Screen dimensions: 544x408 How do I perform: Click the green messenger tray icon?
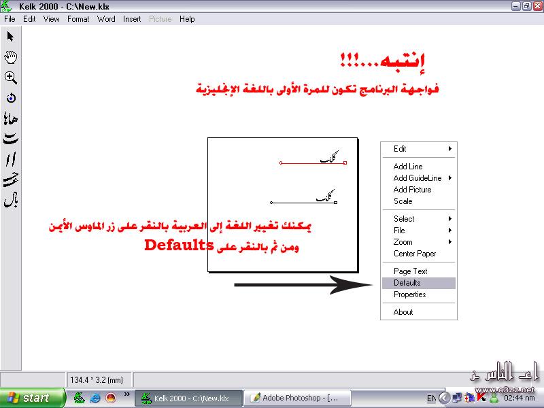[x=494, y=398]
